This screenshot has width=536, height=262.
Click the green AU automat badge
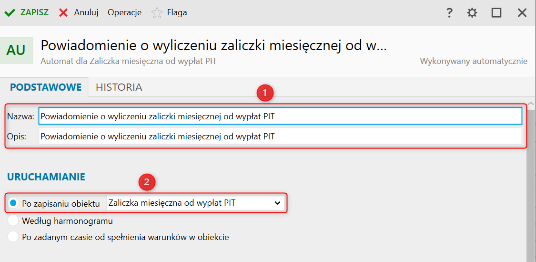pos(16,50)
